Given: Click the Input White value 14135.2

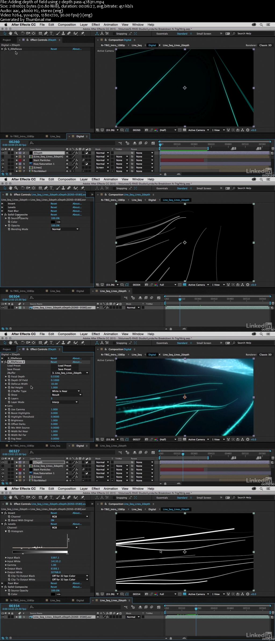Looking at the screenshot, I should 56,561.
